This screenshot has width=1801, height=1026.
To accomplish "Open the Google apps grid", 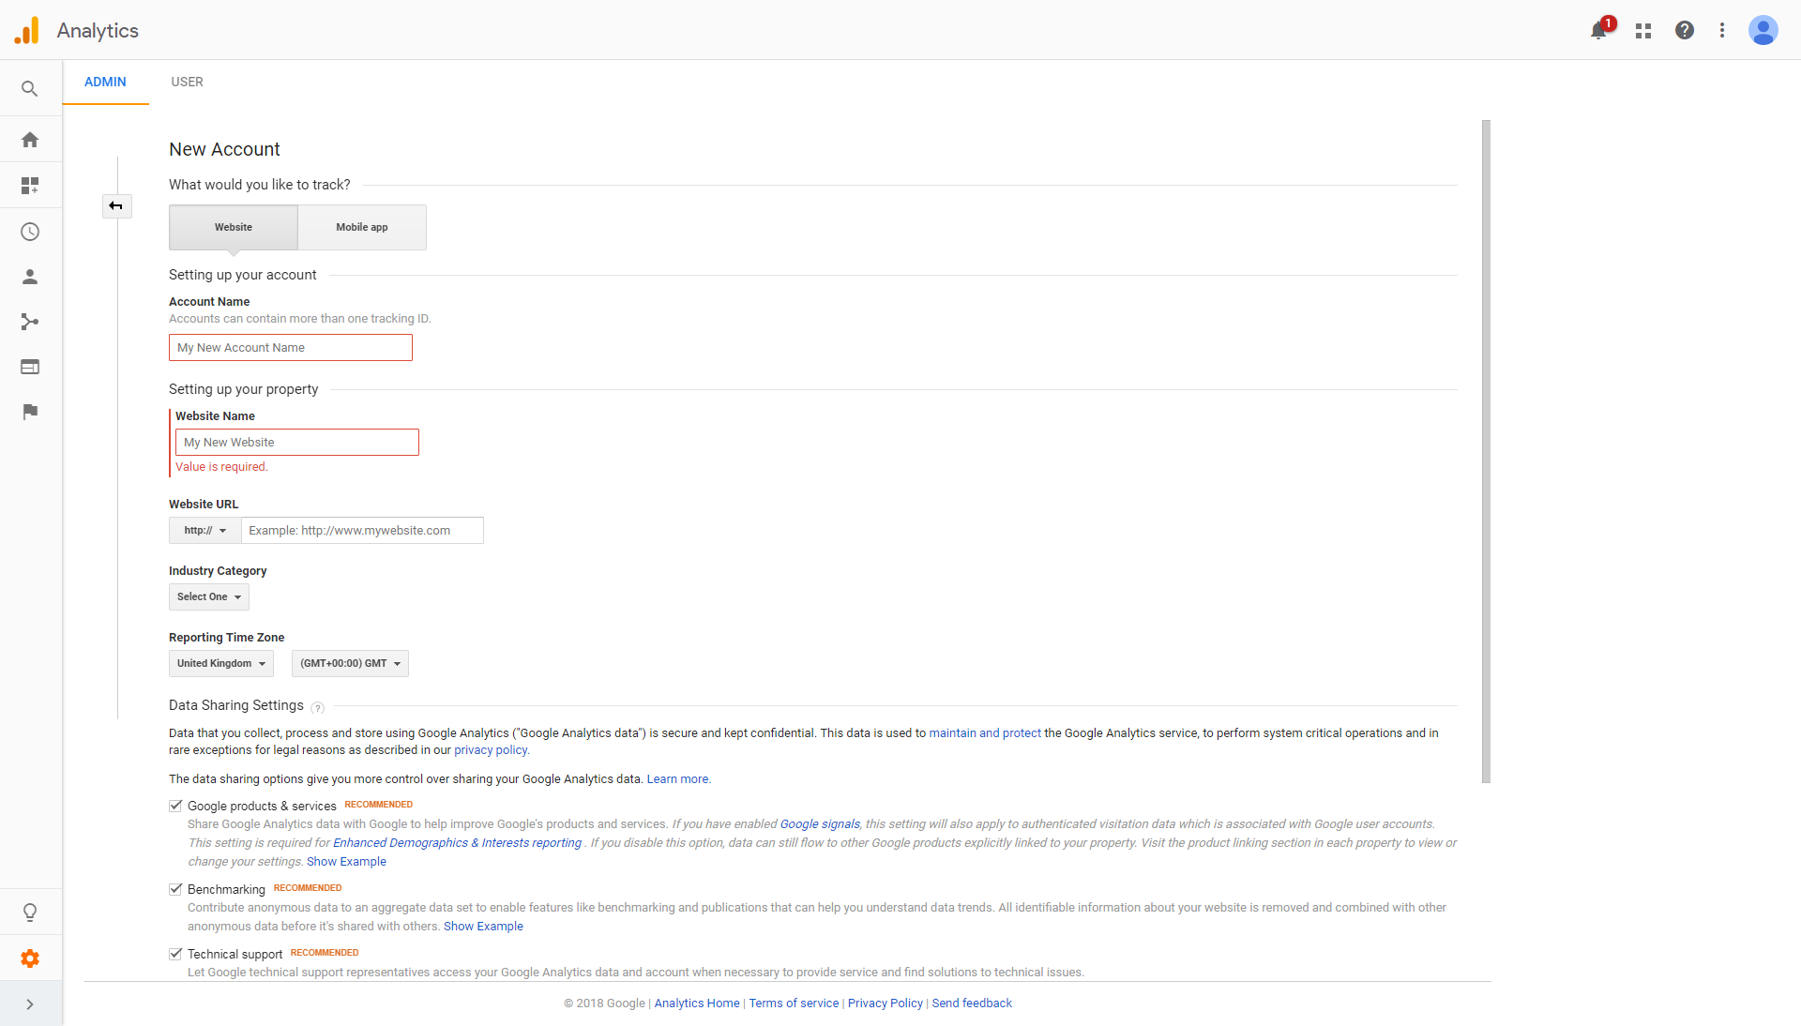I will [1643, 31].
